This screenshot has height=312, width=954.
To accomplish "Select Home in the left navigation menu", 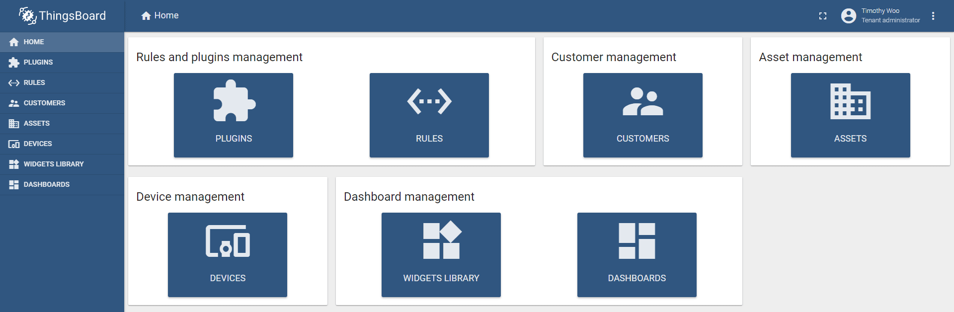I will (34, 42).
